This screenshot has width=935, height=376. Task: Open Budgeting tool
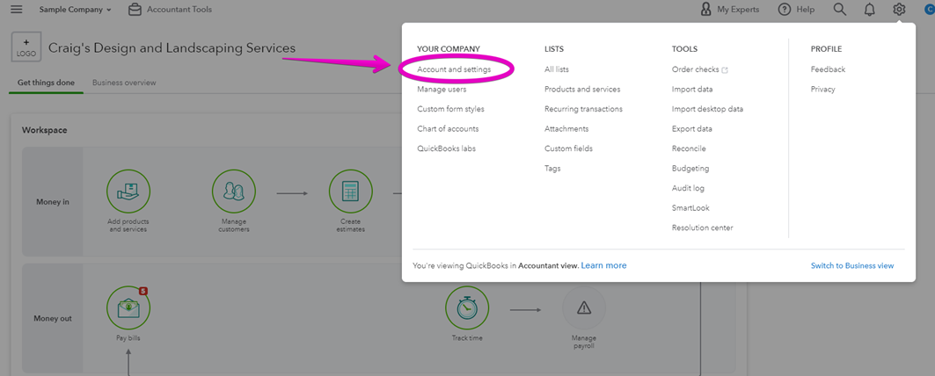click(x=690, y=169)
